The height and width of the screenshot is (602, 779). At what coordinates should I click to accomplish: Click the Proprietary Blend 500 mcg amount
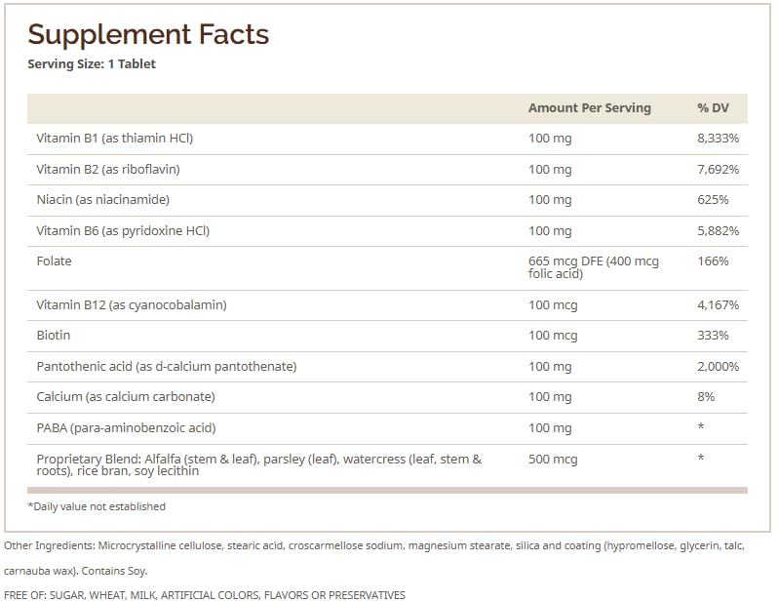point(553,459)
